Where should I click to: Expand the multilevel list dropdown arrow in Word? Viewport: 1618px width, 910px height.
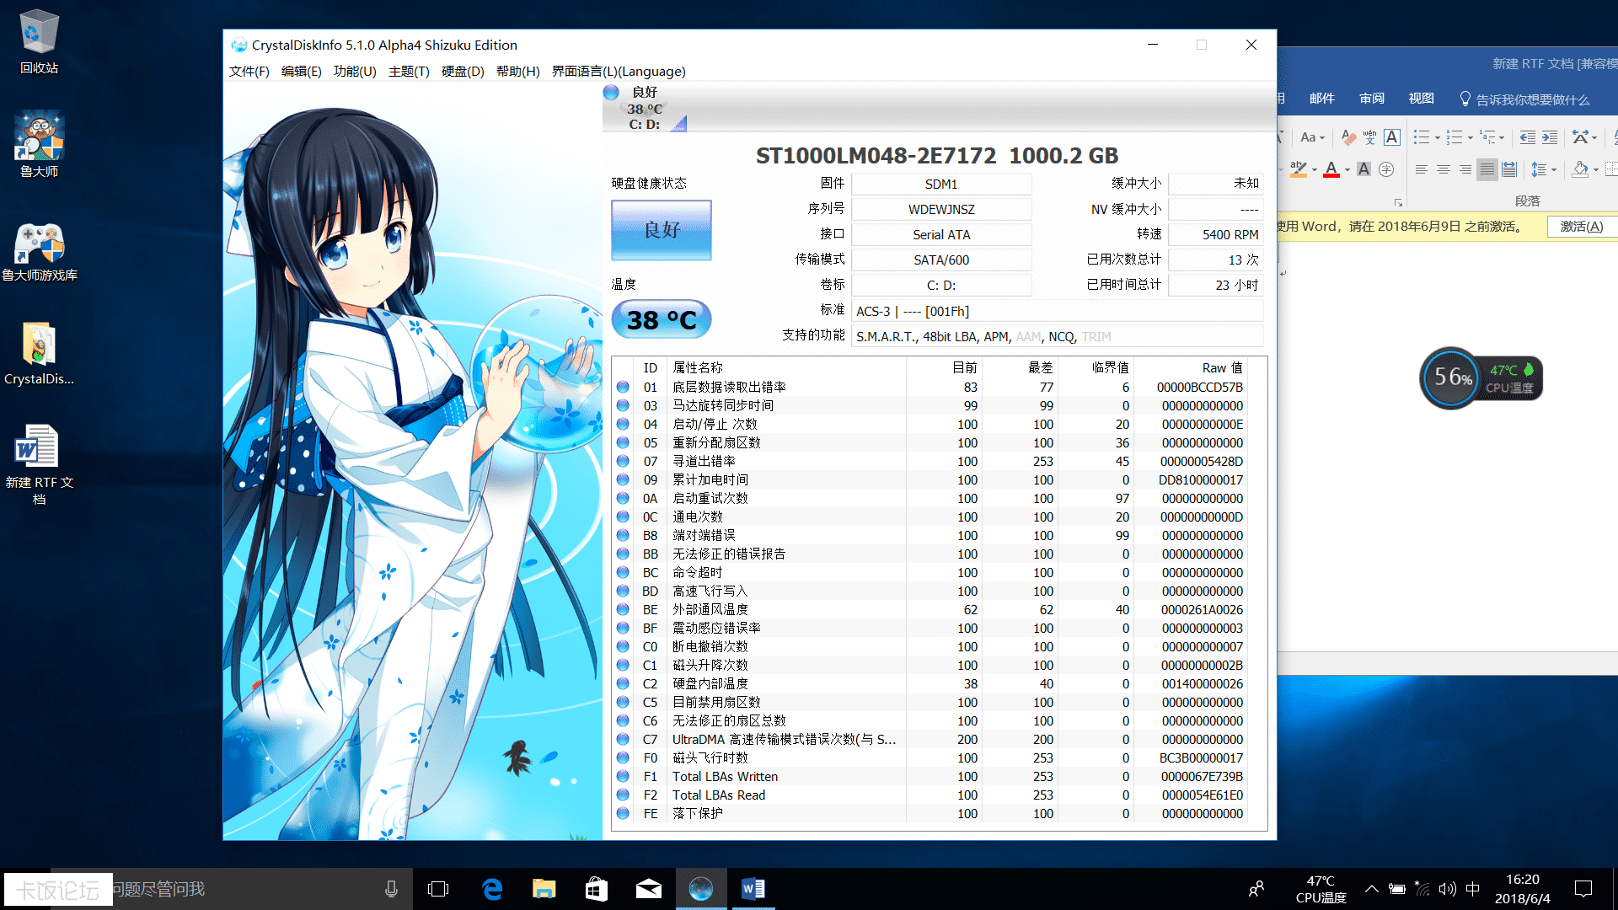tap(1502, 137)
